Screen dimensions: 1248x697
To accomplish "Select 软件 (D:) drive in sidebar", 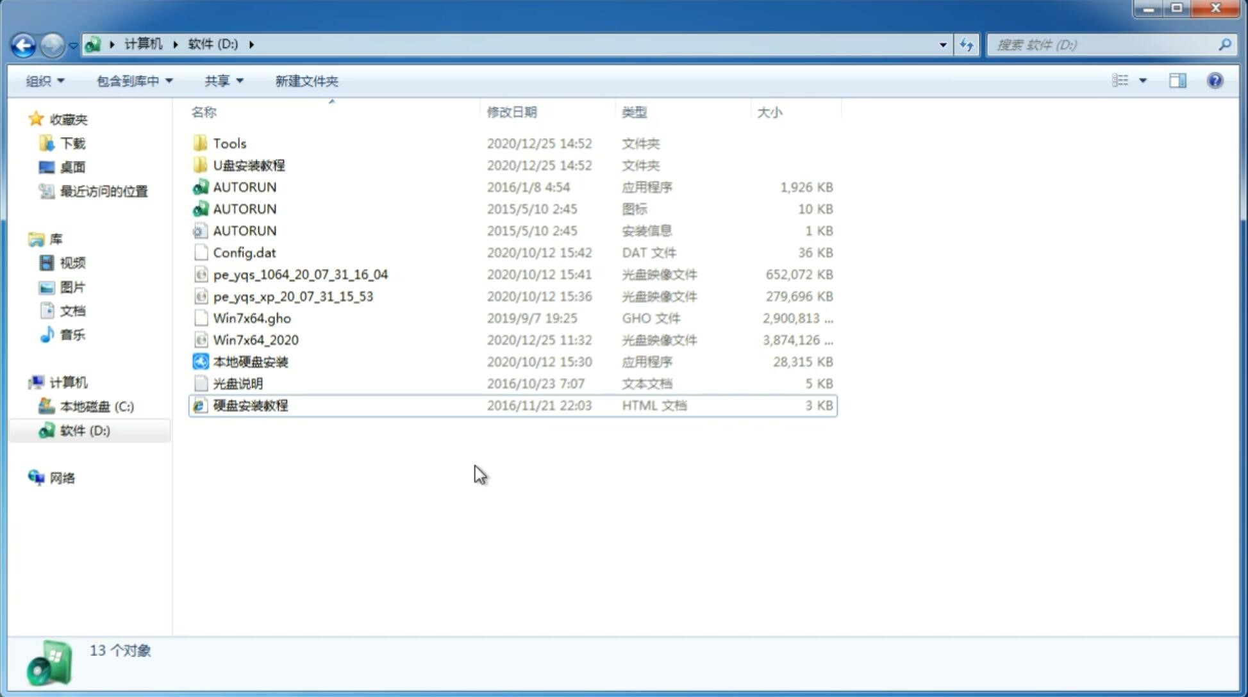I will 84,430.
